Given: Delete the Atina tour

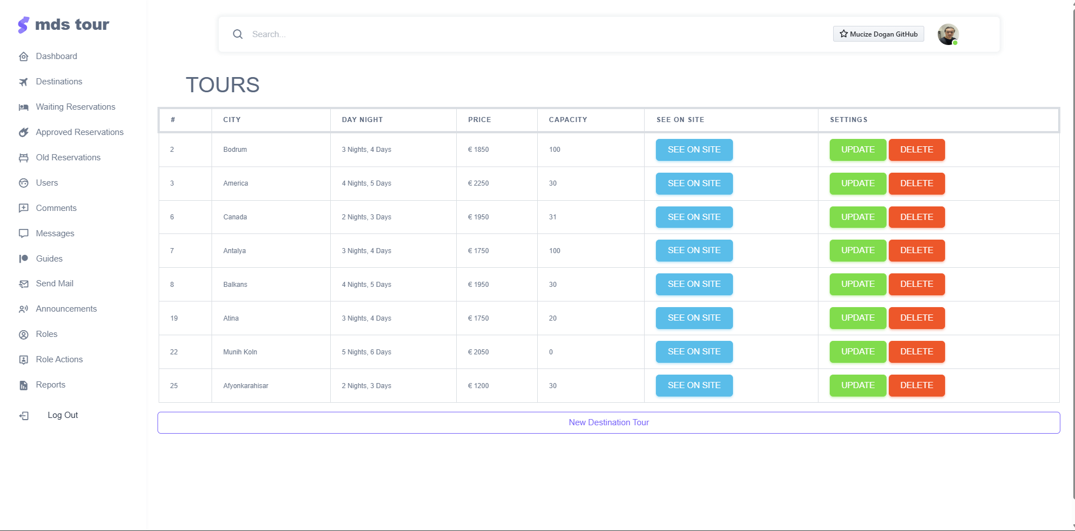Looking at the screenshot, I should (917, 318).
